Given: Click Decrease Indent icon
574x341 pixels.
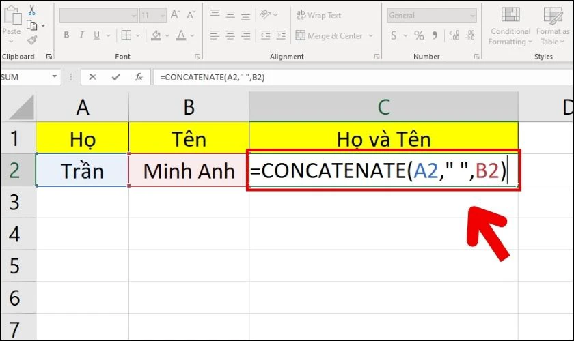Looking at the screenshot, I should coord(265,35).
